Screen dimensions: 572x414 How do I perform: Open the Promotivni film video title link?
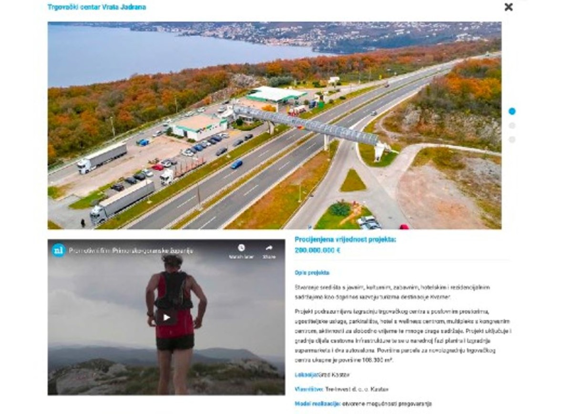tap(131, 251)
